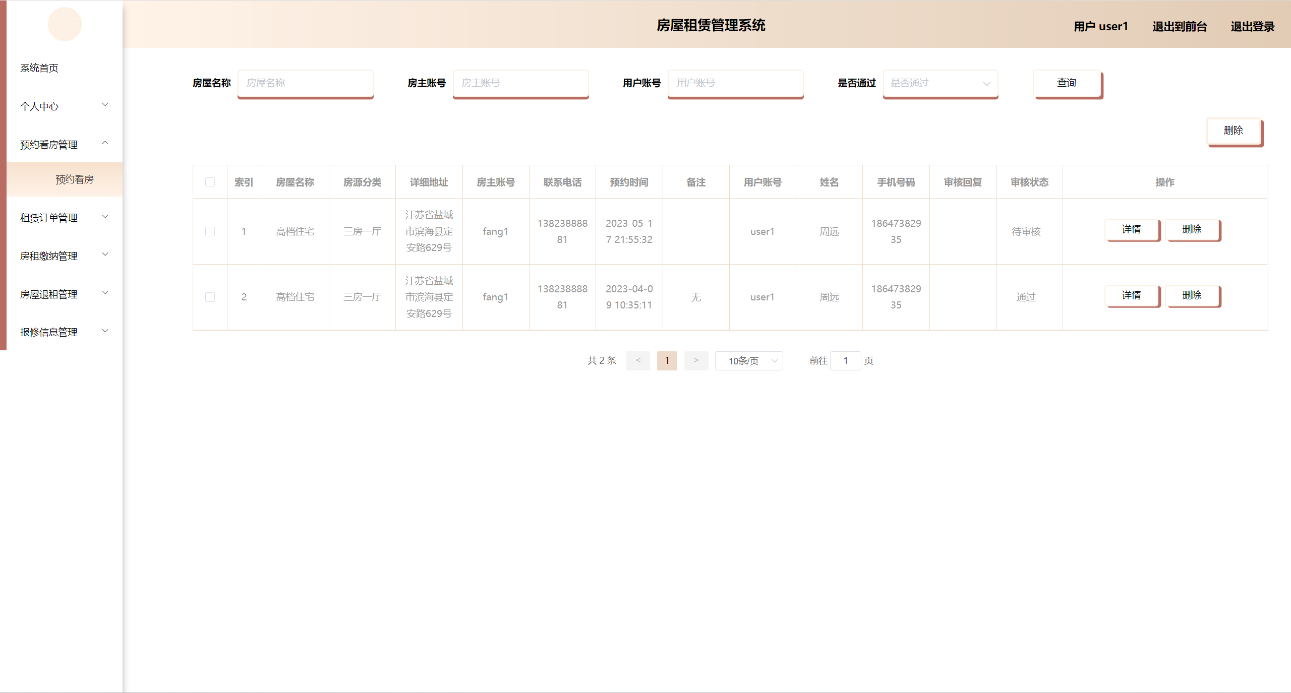This screenshot has width=1291, height=693.
Task: Open 详情 for the 待审核 row
Action: (1131, 229)
